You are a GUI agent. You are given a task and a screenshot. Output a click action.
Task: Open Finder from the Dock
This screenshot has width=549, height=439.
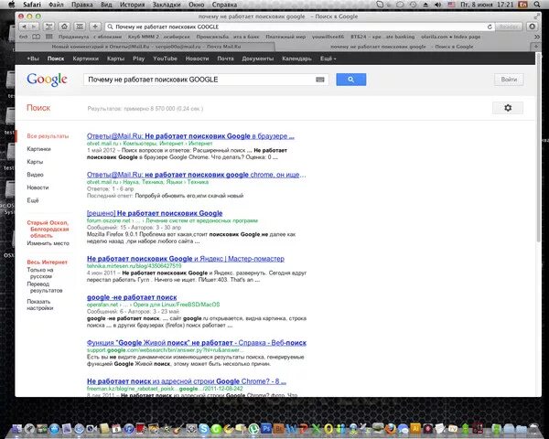point(16,429)
